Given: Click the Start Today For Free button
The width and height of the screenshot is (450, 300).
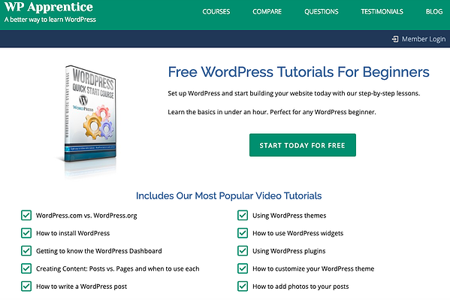Looking at the screenshot, I should [x=303, y=145].
